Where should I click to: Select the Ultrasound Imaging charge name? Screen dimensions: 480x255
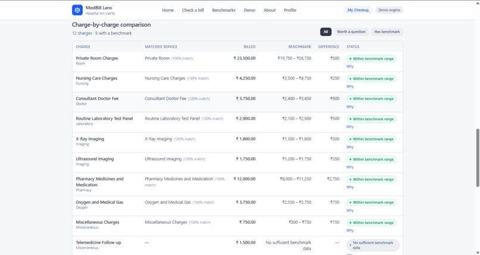[95, 159]
